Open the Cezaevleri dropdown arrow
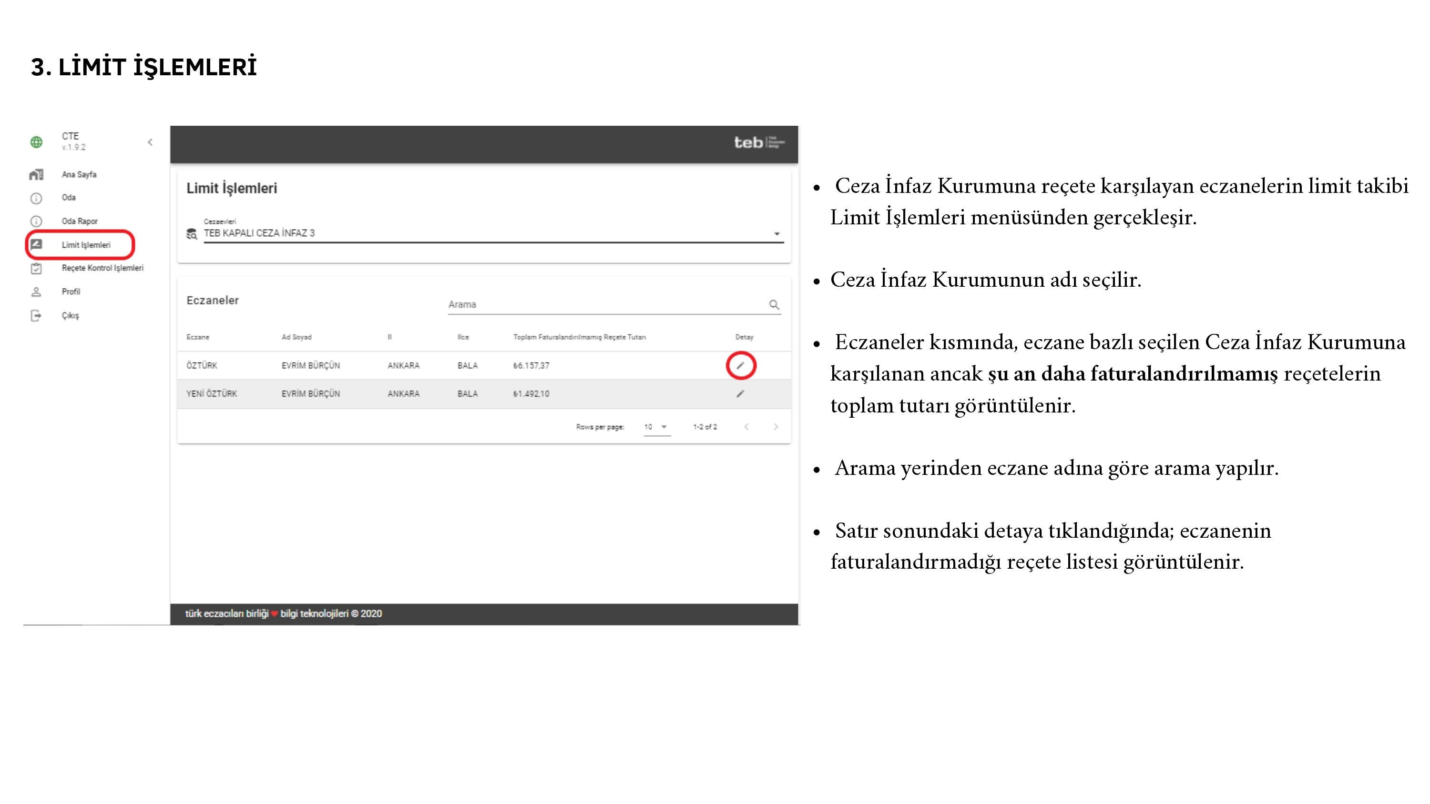The width and height of the screenshot is (1430, 804). tap(776, 233)
